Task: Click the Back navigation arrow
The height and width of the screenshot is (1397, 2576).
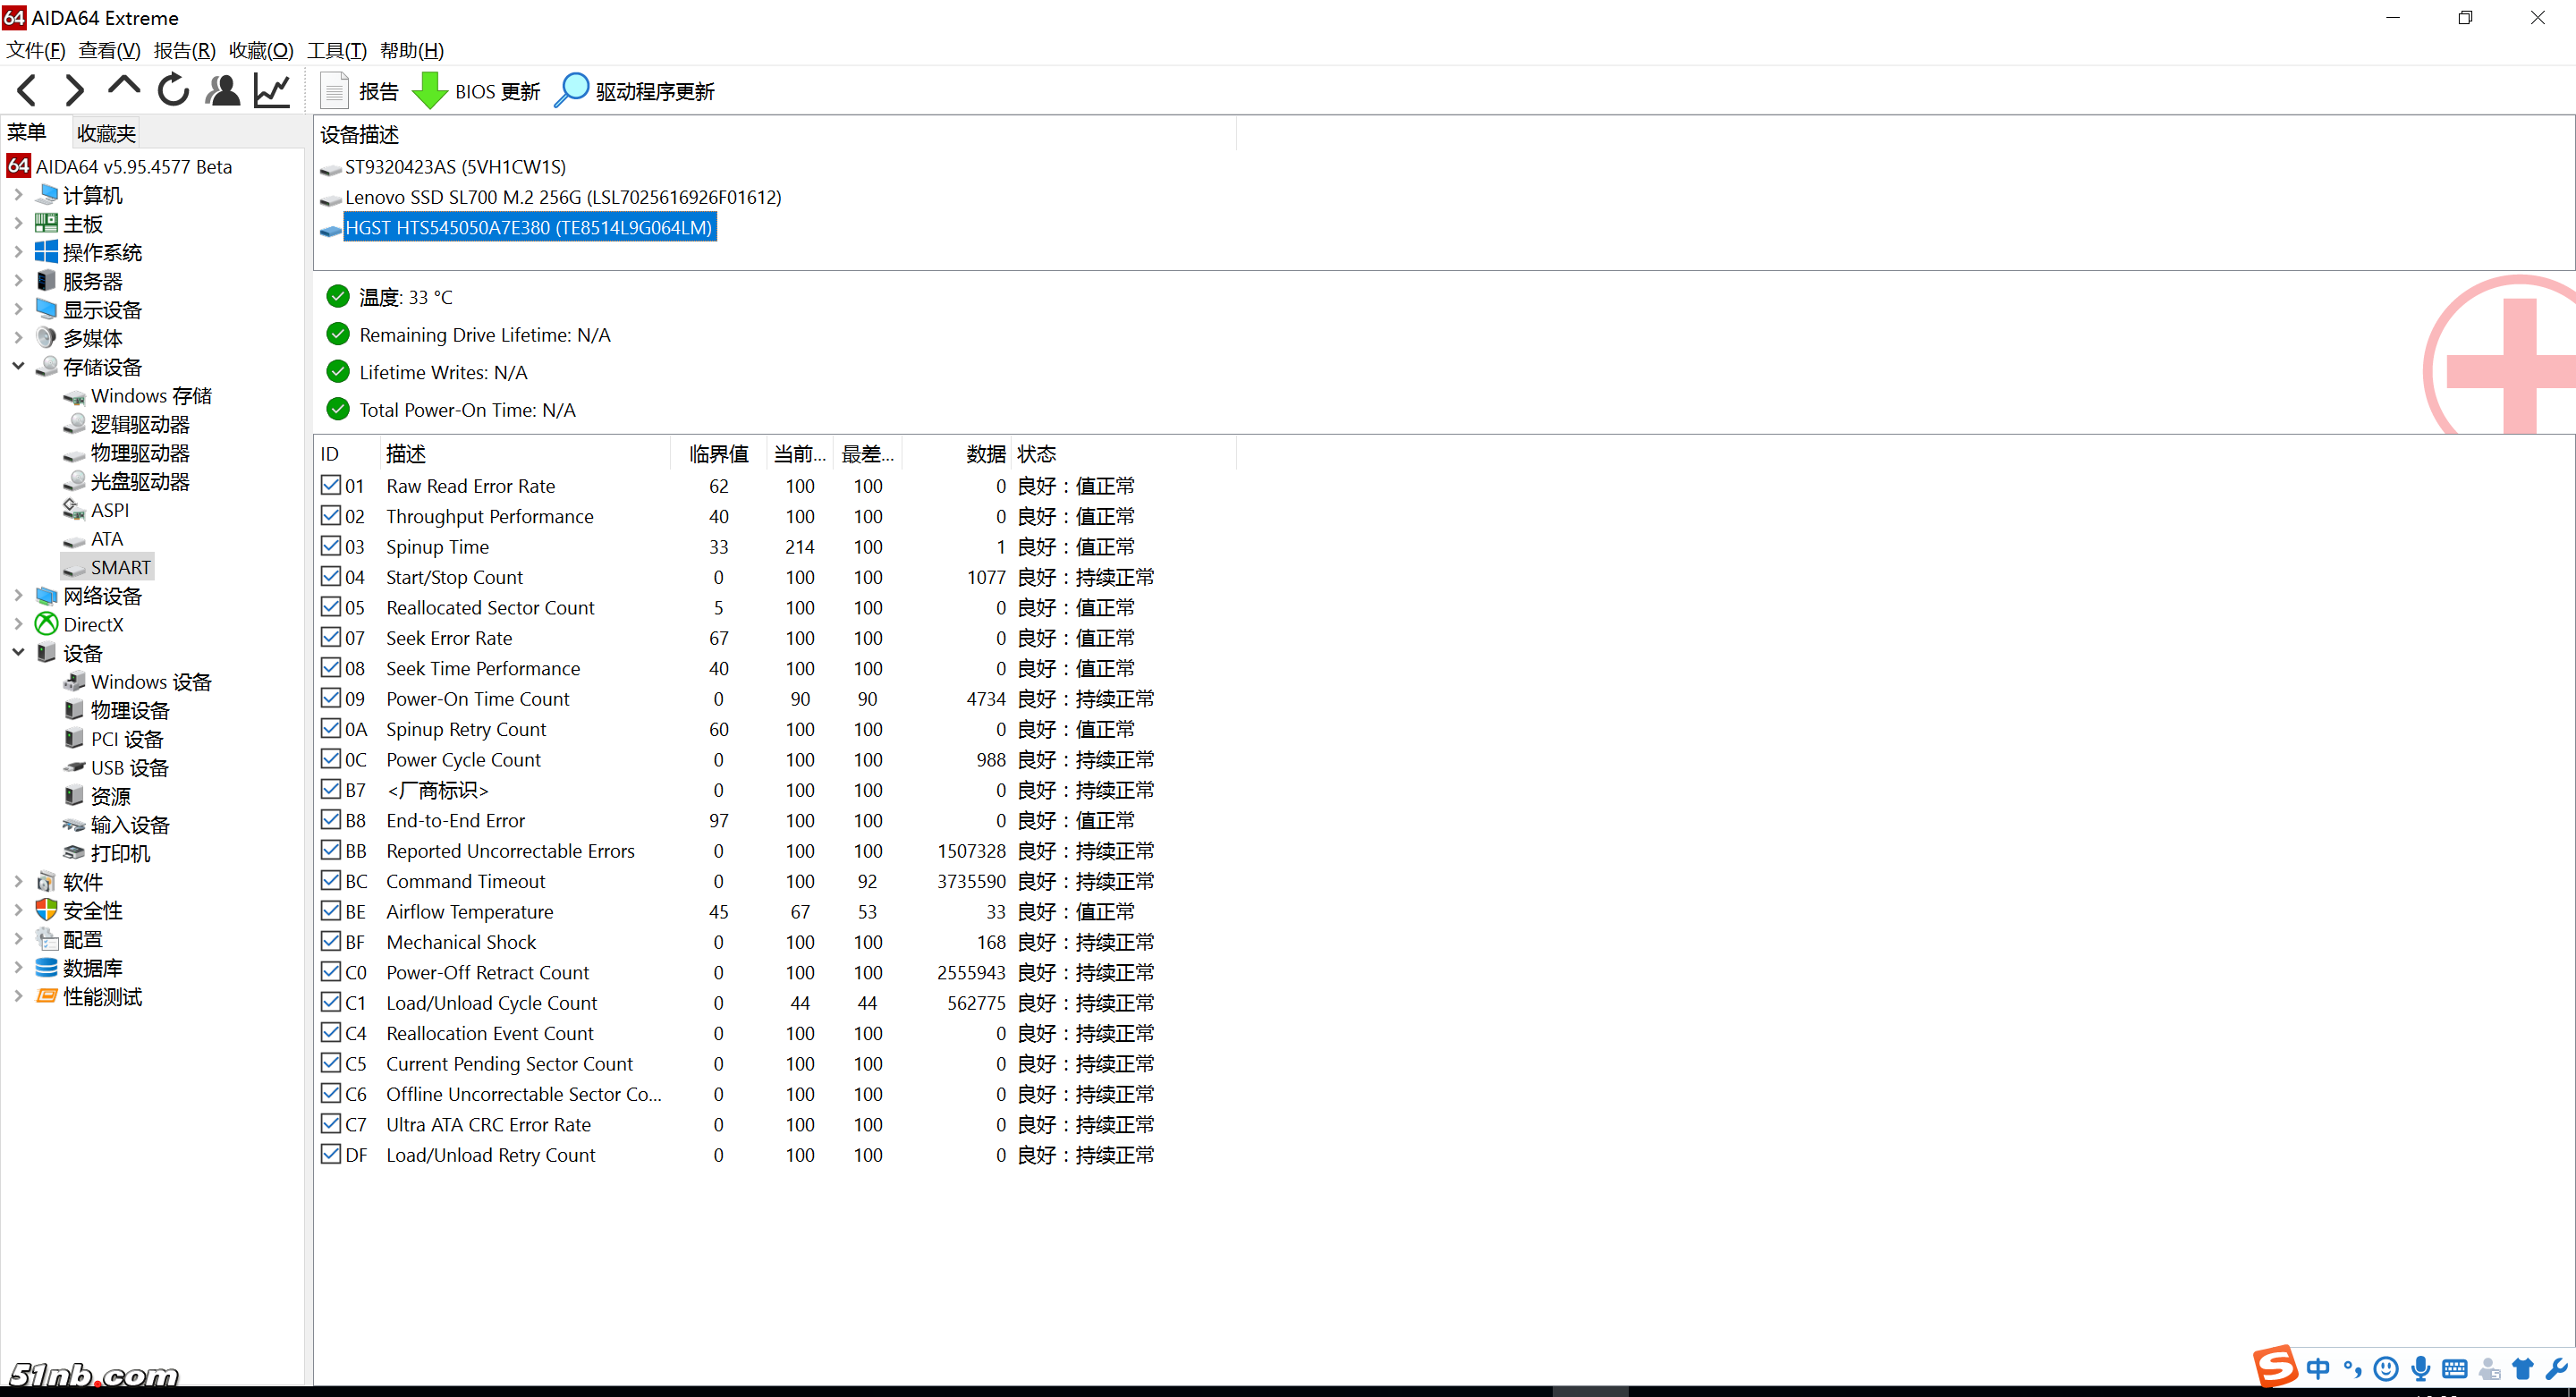Action: (x=27, y=91)
